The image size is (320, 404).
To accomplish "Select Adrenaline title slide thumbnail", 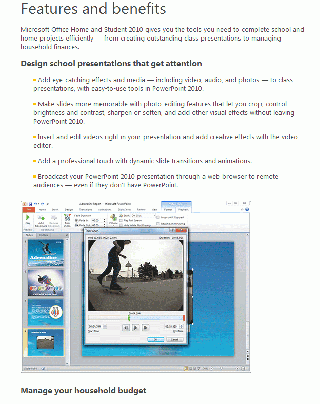I will point(46,253).
